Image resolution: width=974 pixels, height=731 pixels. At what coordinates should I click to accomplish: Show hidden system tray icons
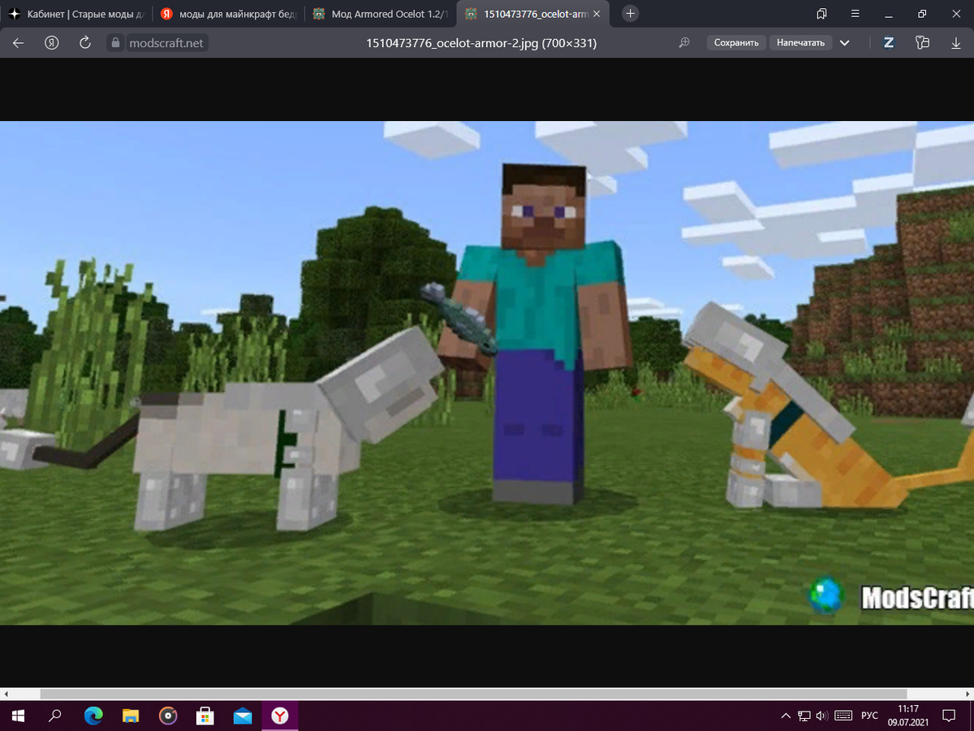[785, 716]
